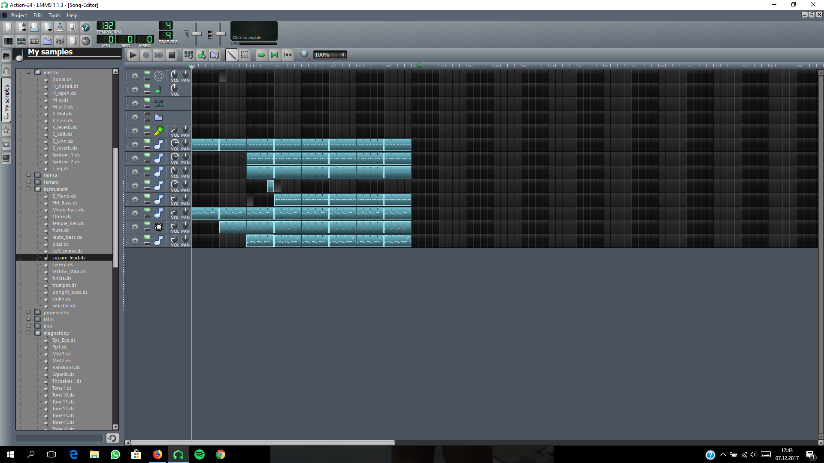Collapse the electro samples folder
The image size is (824, 463).
coord(29,72)
